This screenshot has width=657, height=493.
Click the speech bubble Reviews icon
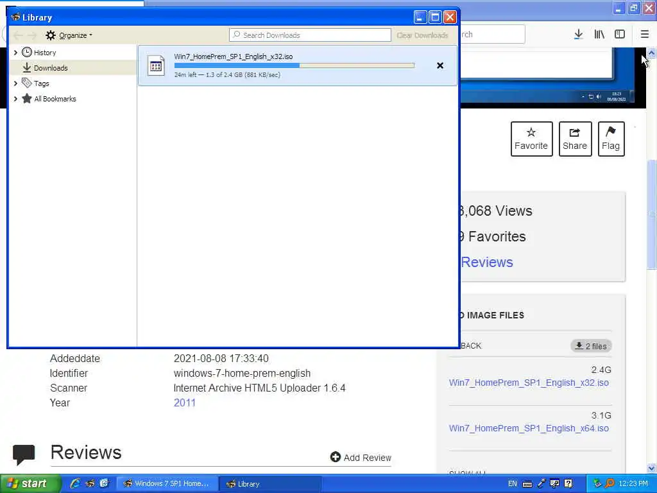24,454
